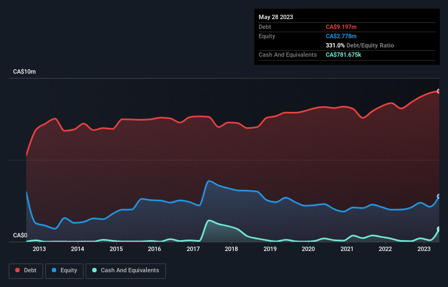Image resolution: width=448 pixels, height=287 pixels.
Task: Click the Equity label in tooltip
Action: [267, 36]
